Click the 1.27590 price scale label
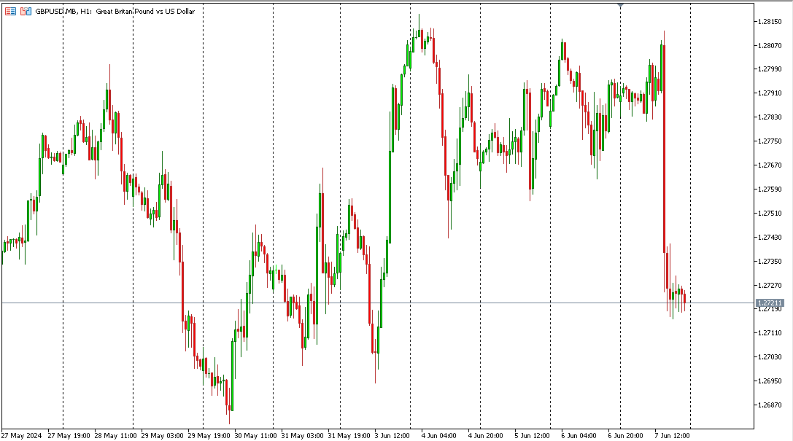Screen dimensions: 793x441 [769, 190]
